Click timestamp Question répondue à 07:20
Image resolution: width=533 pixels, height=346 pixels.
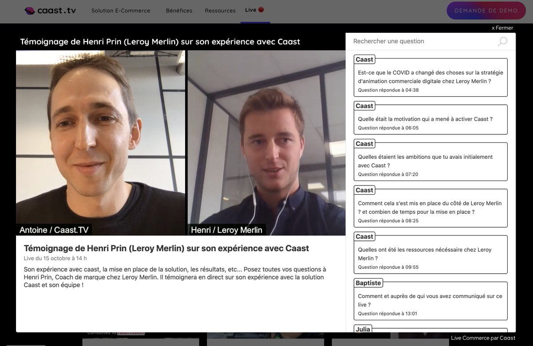click(x=388, y=174)
